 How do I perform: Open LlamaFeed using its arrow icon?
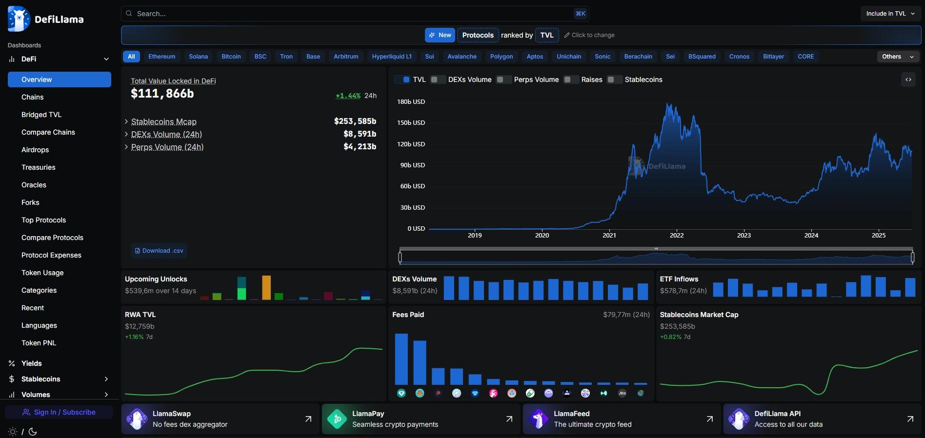(x=710, y=419)
